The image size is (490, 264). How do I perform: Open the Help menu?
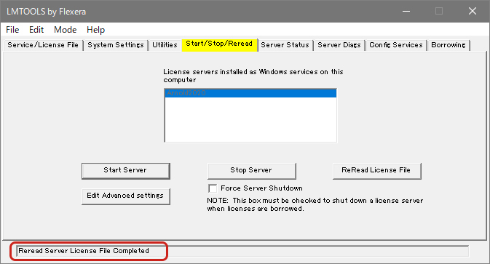[95, 30]
